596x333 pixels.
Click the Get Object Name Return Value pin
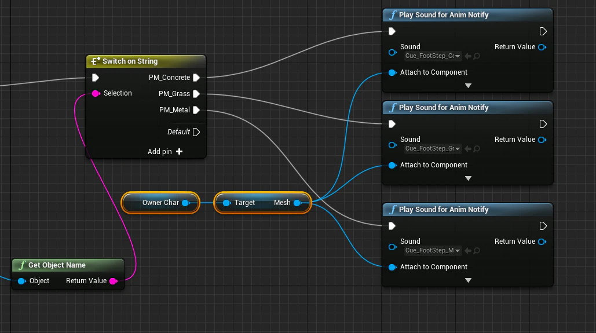pos(114,281)
